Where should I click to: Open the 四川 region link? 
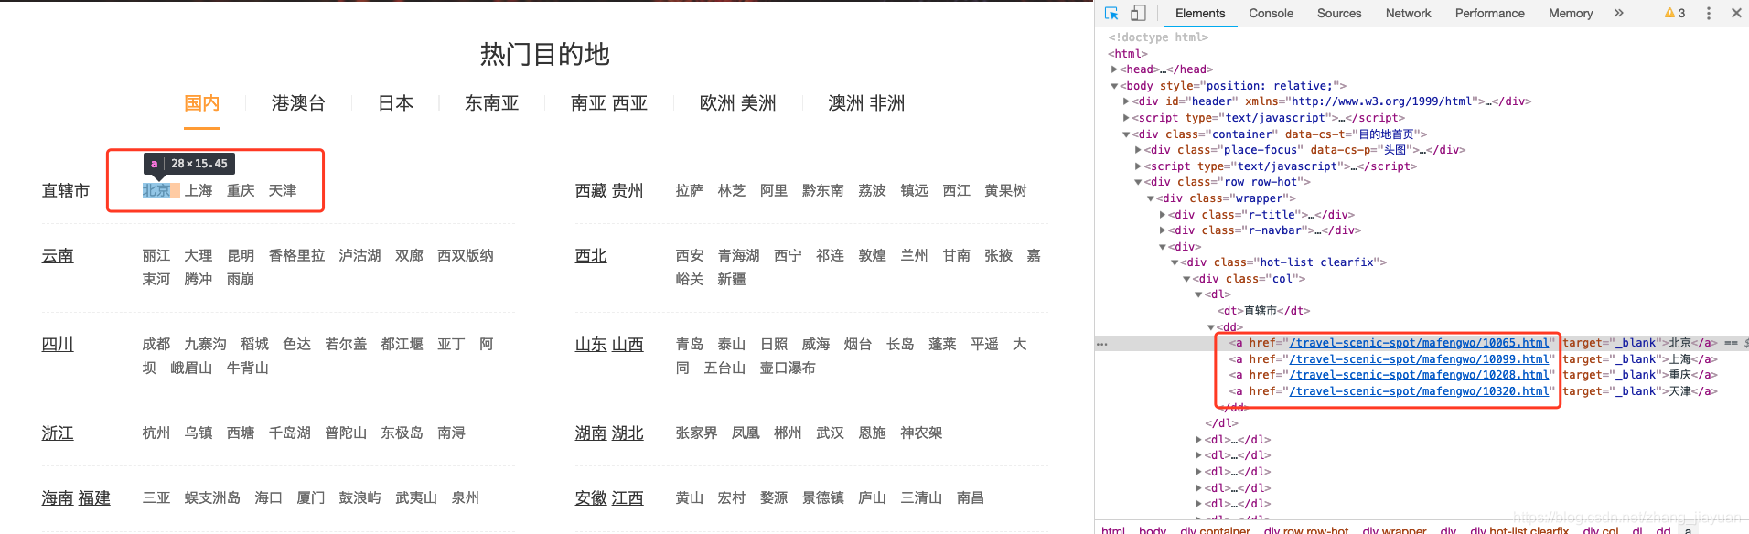click(58, 345)
